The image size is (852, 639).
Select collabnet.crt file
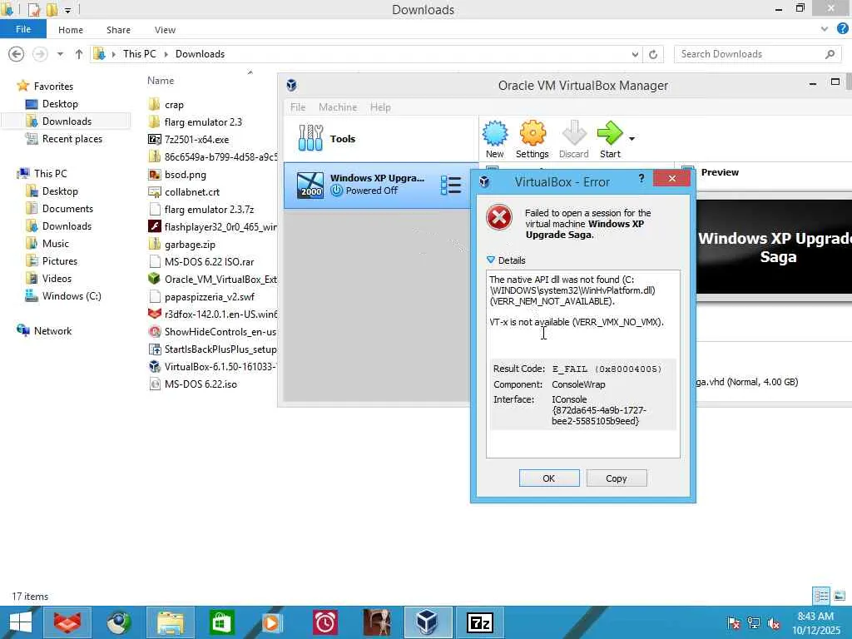(x=192, y=192)
